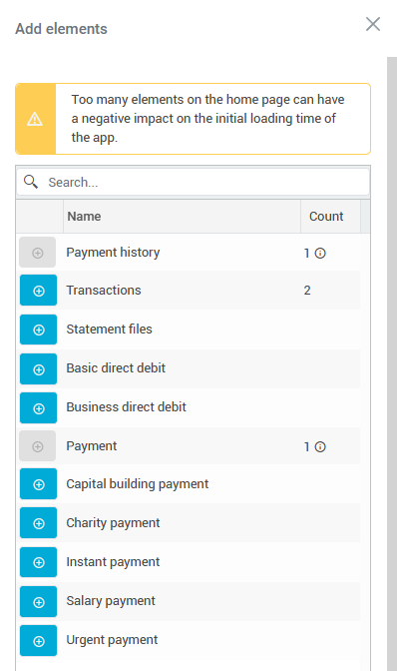
Task: Add the Urgent payment element
Action: tap(38, 640)
